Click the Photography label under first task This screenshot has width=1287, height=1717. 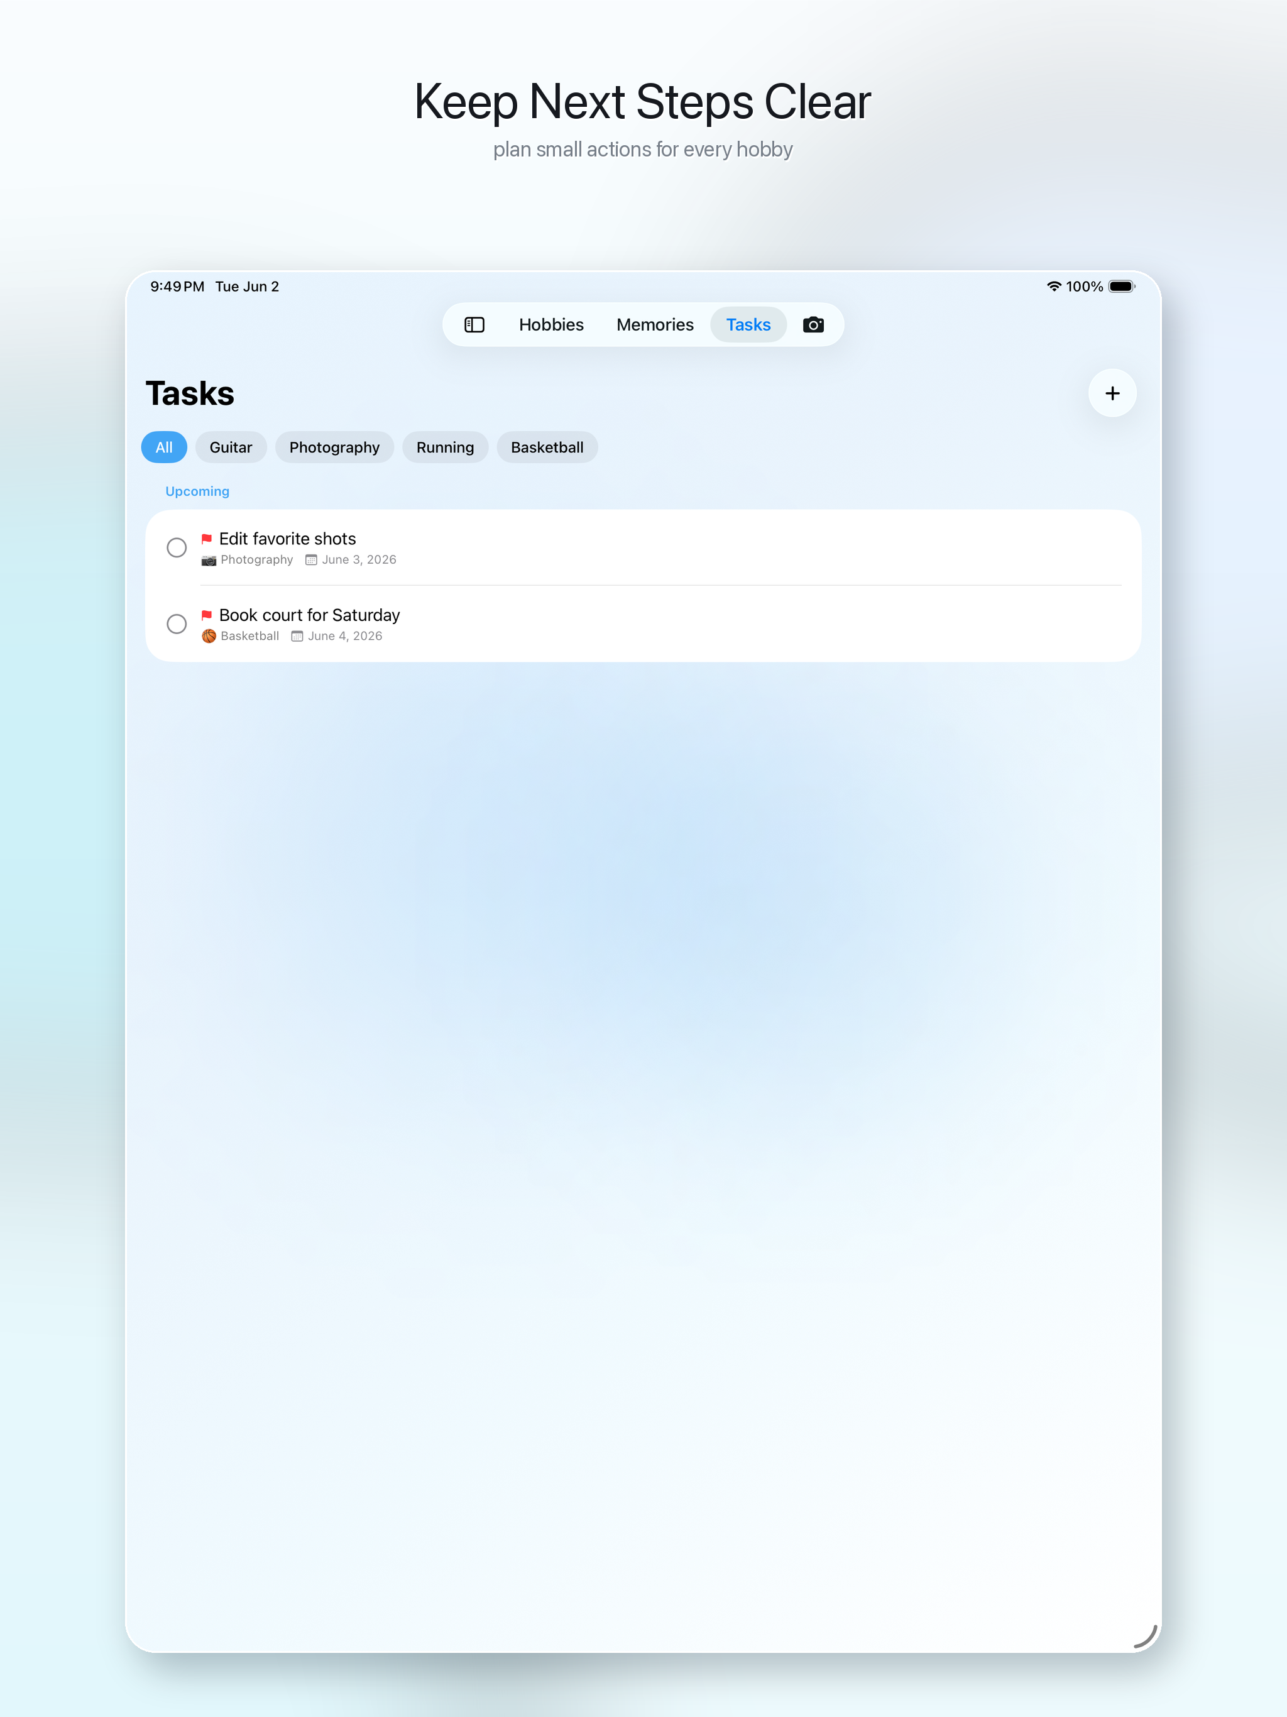coord(257,559)
